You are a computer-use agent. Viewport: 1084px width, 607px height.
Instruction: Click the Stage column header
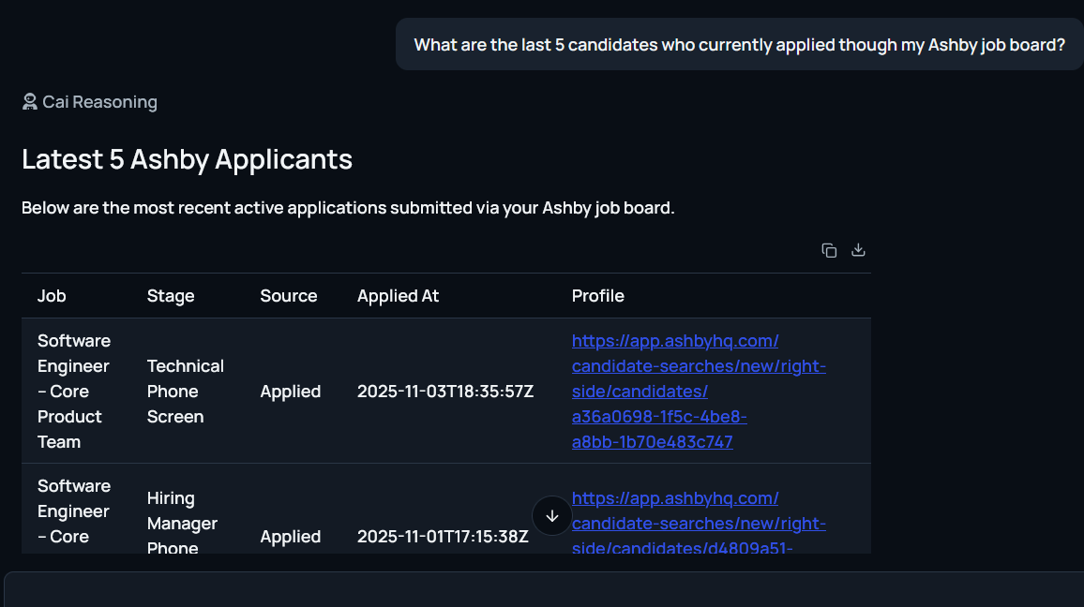point(171,296)
